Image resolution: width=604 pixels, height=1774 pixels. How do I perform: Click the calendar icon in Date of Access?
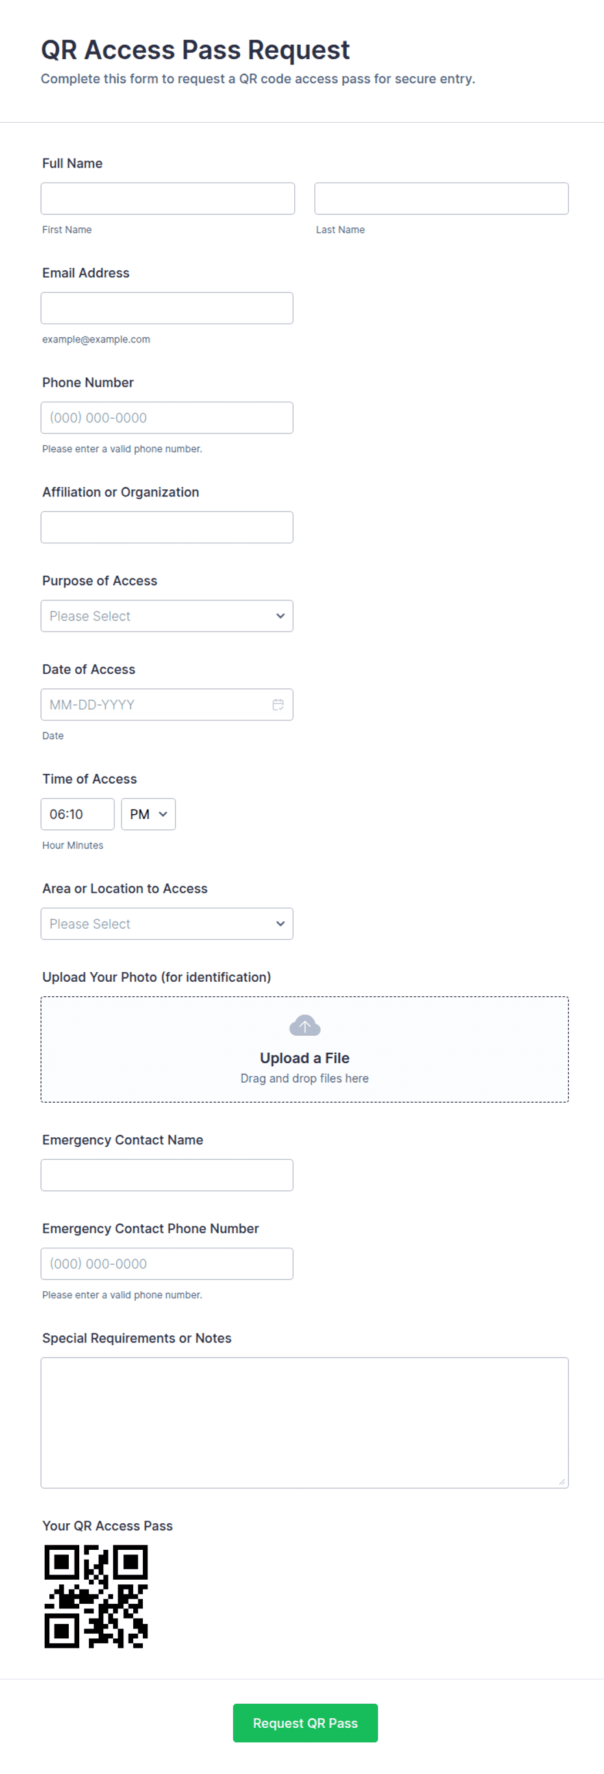(x=278, y=704)
